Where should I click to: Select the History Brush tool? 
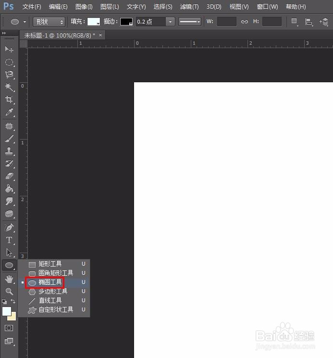pos(9,164)
